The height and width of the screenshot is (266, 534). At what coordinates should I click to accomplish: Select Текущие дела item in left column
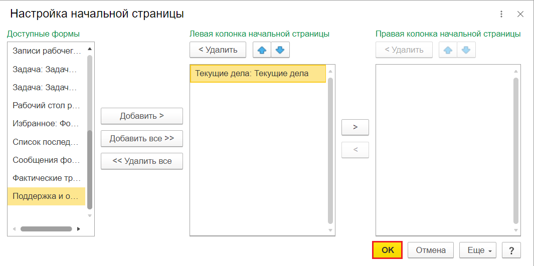pos(258,74)
